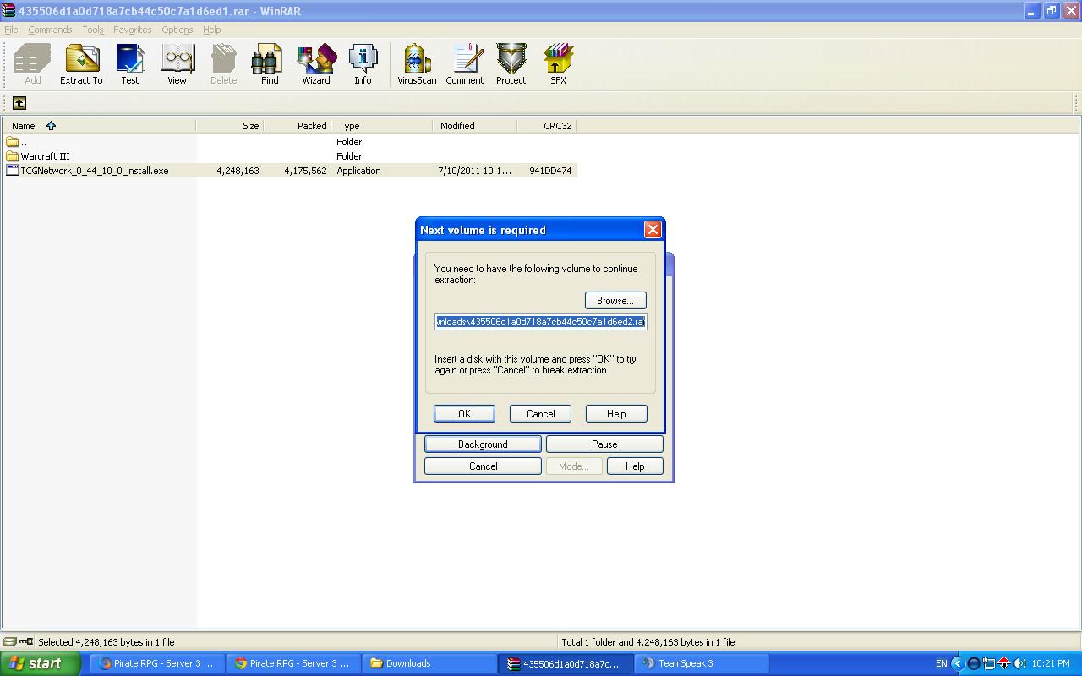The height and width of the screenshot is (676, 1082).
Task: Click Help in the Next volume dialog
Action: [616, 414]
